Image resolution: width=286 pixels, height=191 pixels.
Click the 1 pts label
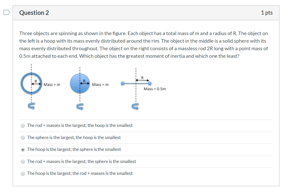click(x=267, y=12)
